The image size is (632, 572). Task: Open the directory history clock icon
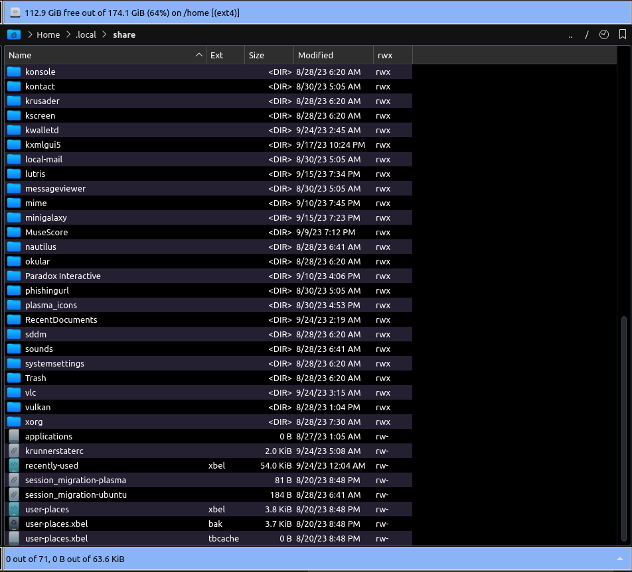click(x=604, y=34)
